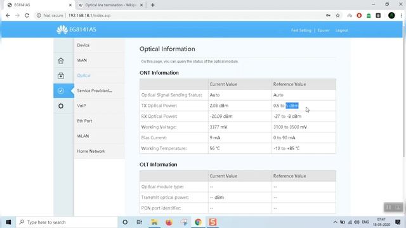Select the highlighted advanced configuration sidebar icon

click(61, 91)
